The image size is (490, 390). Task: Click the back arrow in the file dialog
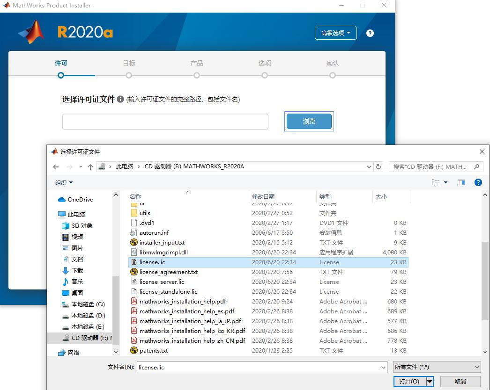pyautogui.click(x=56, y=167)
